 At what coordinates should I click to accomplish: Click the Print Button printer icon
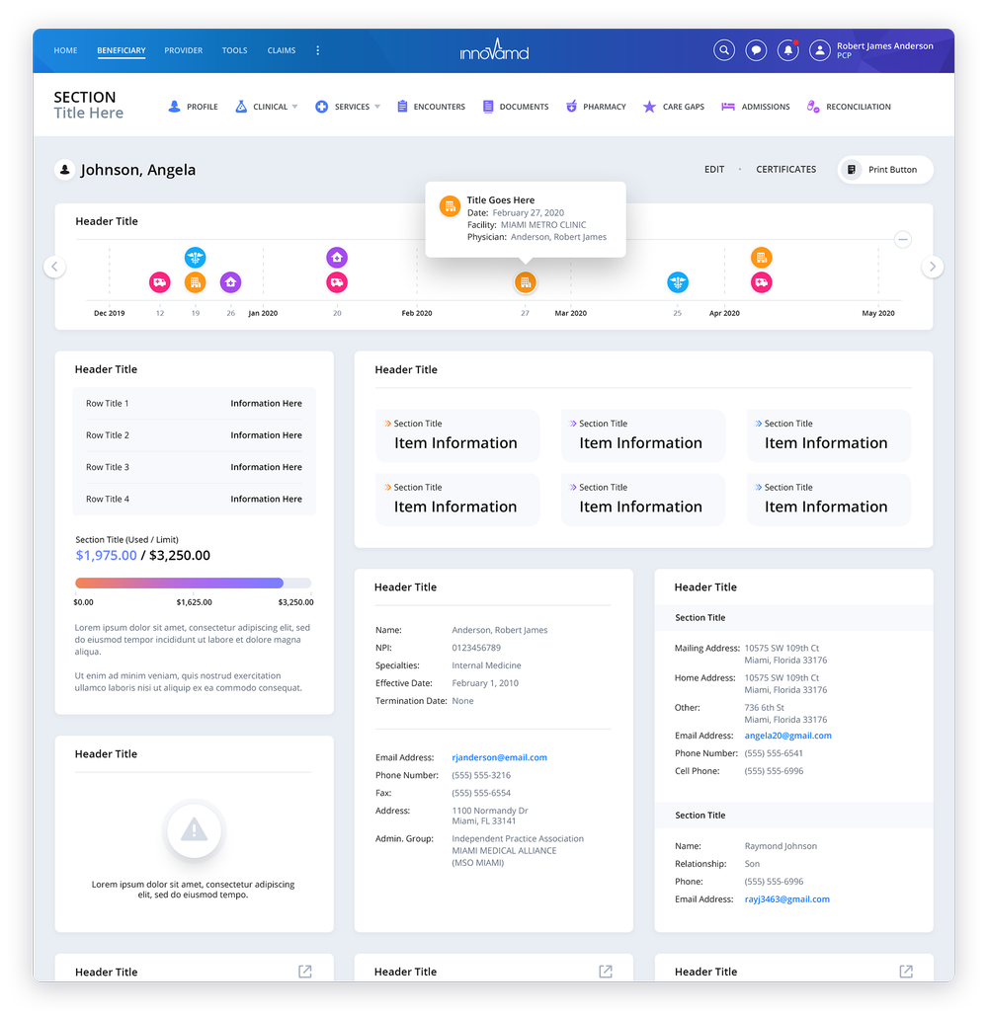click(852, 169)
